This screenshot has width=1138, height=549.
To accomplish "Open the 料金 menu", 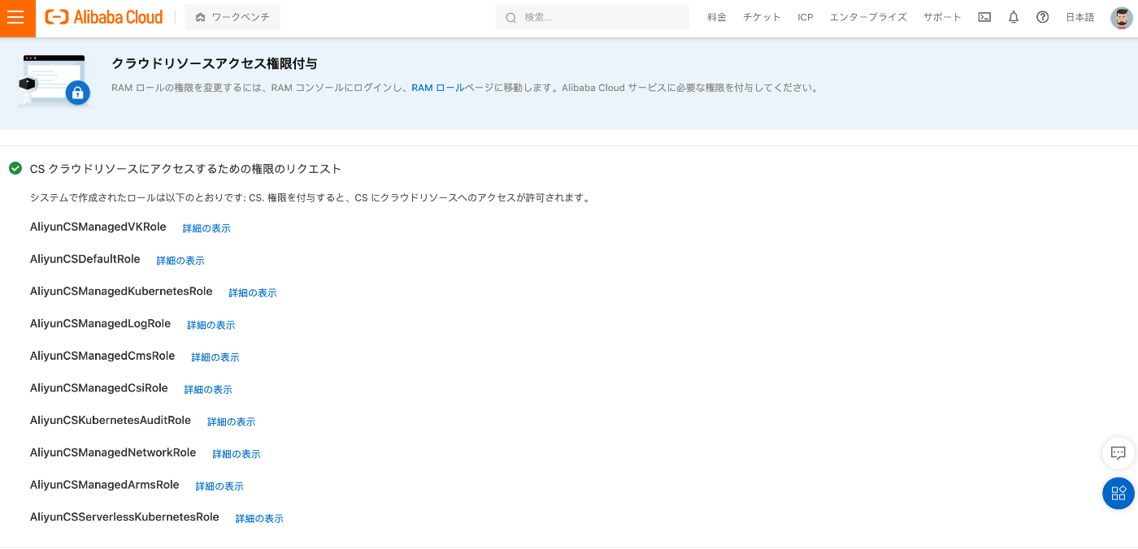I will 717,17.
